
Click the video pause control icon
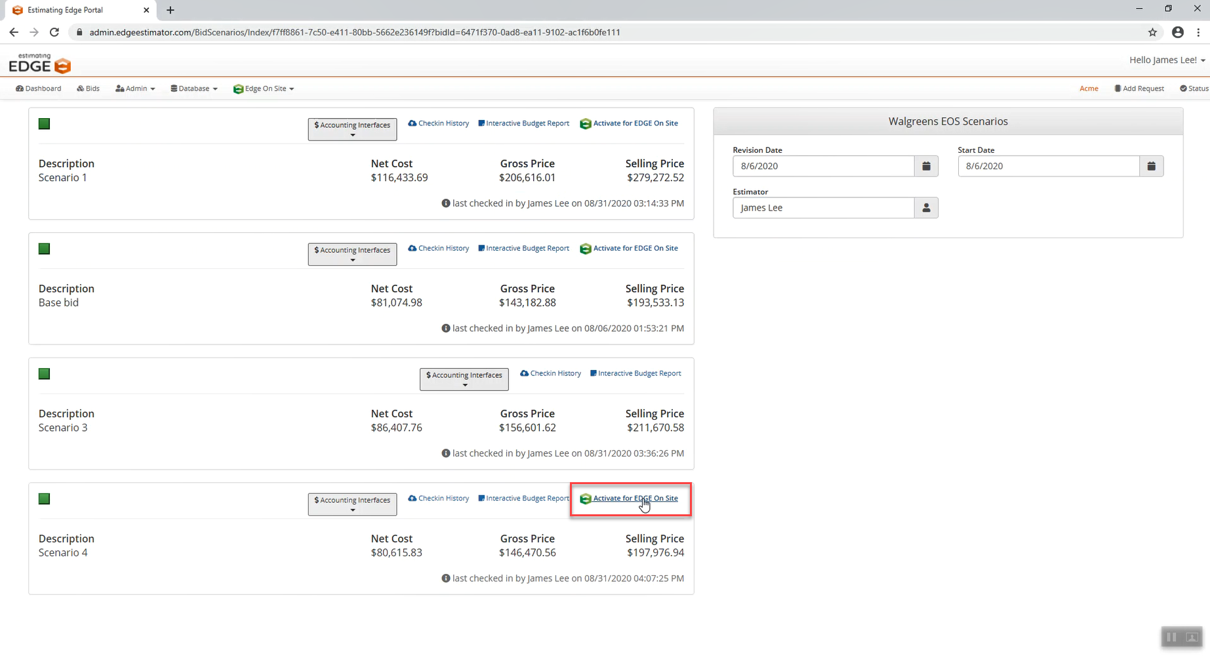tap(1171, 637)
